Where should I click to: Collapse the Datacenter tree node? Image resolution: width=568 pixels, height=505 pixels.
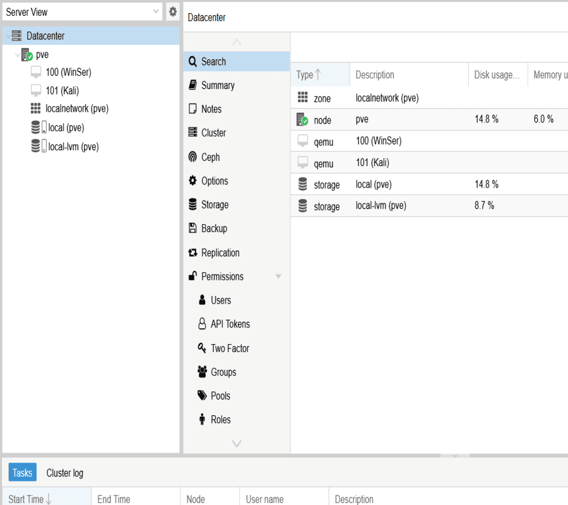(x=7, y=37)
